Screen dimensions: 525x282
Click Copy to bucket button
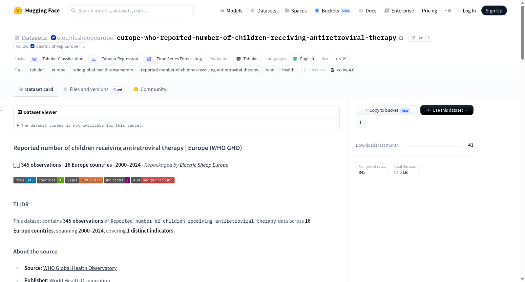click(387, 110)
